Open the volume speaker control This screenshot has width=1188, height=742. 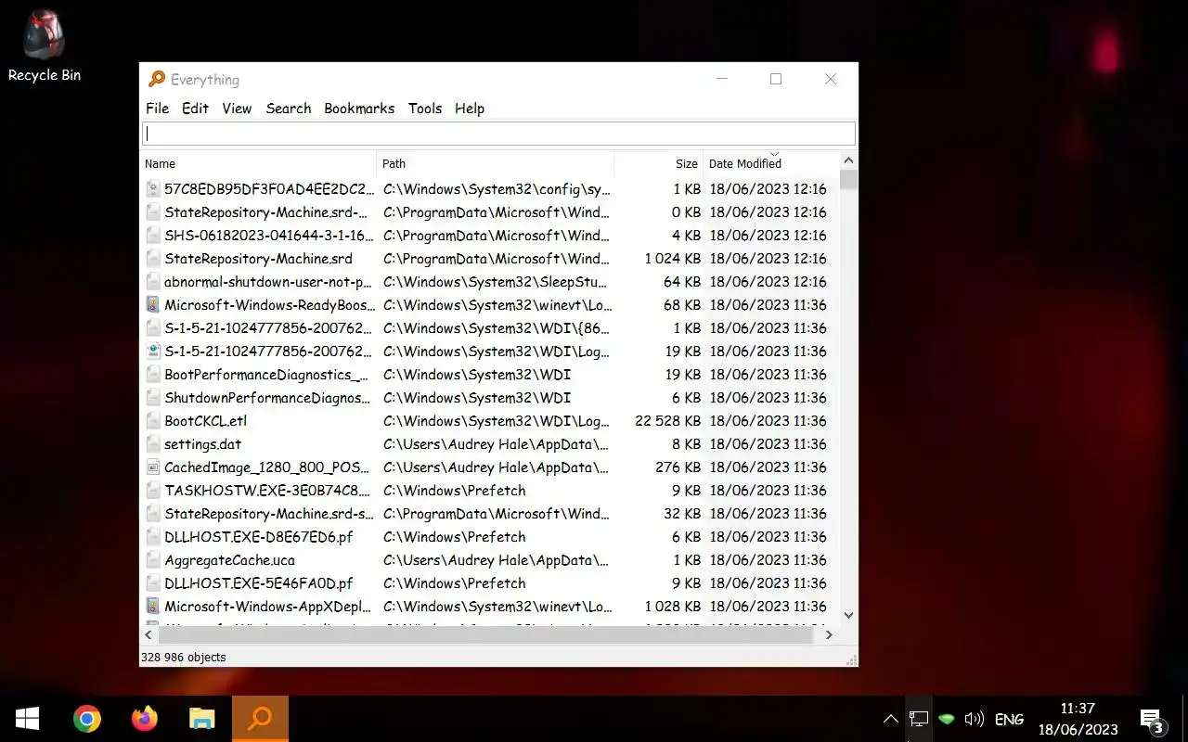(975, 719)
